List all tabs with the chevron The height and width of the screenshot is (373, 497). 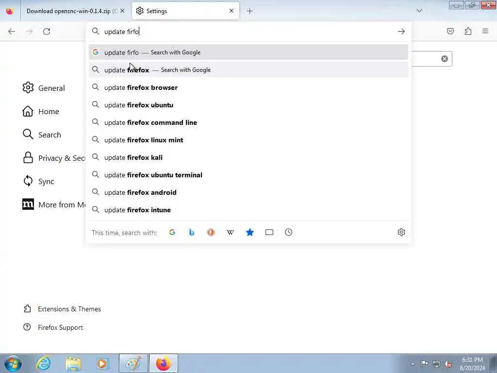[x=419, y=11]
